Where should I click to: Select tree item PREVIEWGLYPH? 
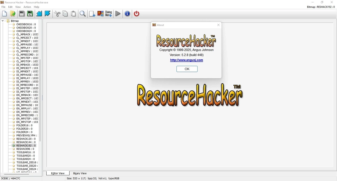27,136
